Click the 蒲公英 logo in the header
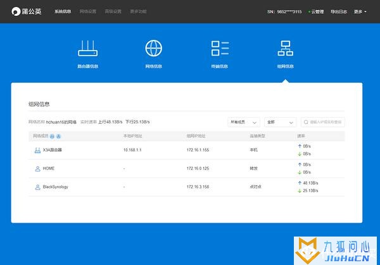 (x=27, y=11)
